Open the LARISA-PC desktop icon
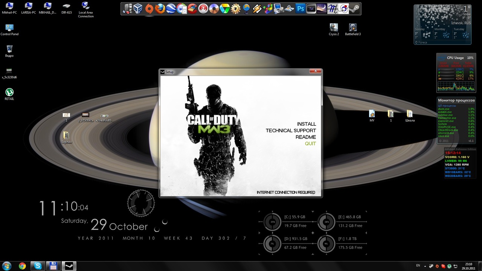 (29, 8)
